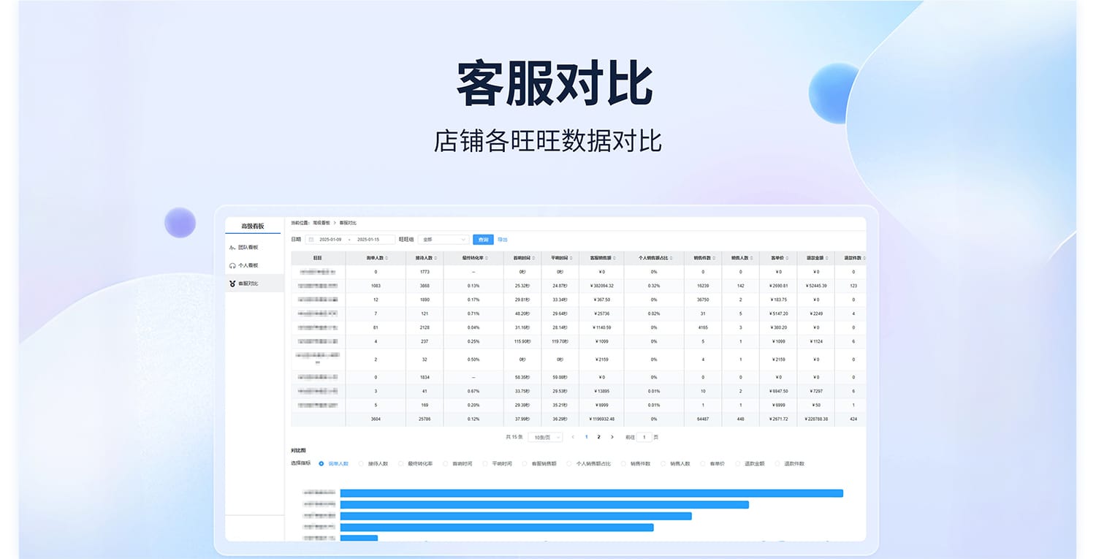This screenshot has width=1096, height=559.
Task: Click the calendar icon in date field
Action: tap(311, 240)
